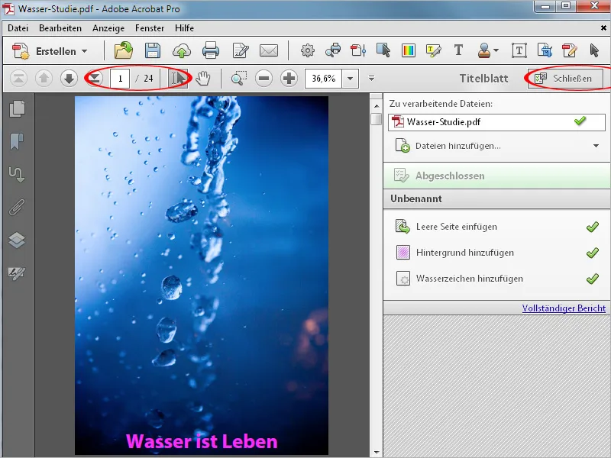Open the Erstellen create PDF menu
Viewport: 611px width, 458px height.
click(50, 51)
